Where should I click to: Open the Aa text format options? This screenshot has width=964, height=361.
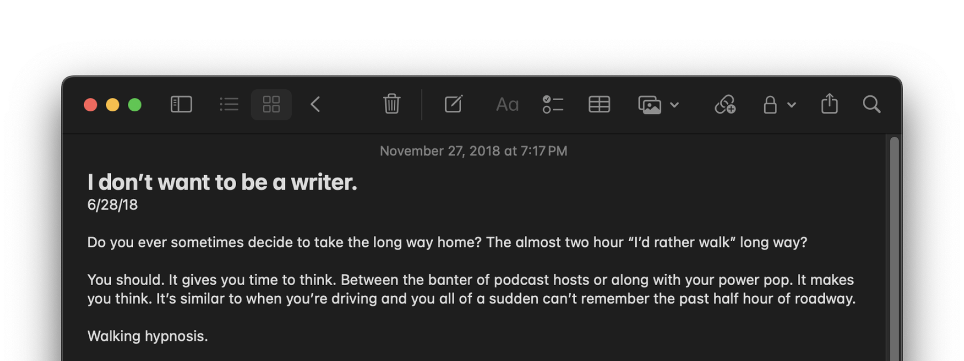point(507,104)
